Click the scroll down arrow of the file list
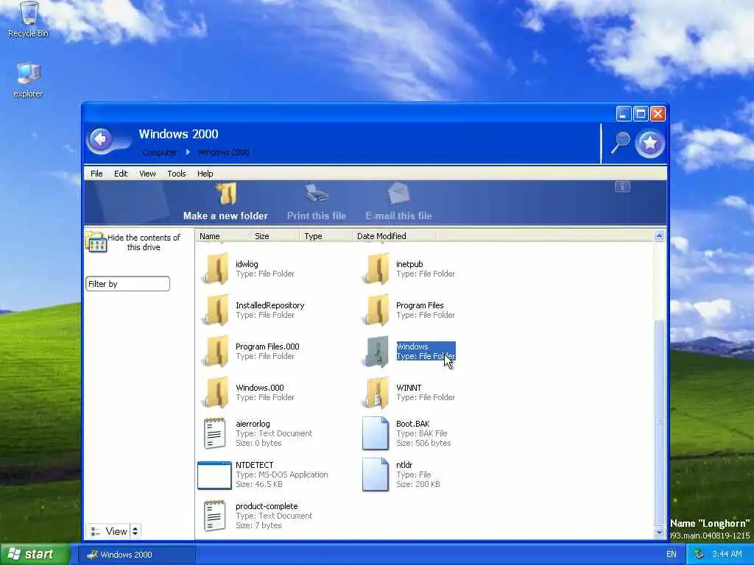The height and width of the screenshot is (565, 754). pyautogui.click(x=659, y=533)
